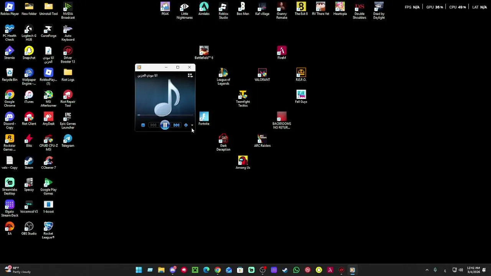The image size is (491, 276).
Task: Launch Roblox Studio
Action: (x=224, y=11)
